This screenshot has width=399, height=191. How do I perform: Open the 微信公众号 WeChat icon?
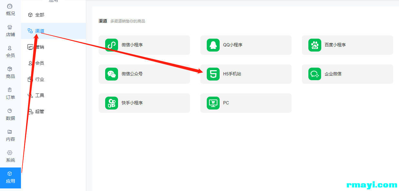112,74
